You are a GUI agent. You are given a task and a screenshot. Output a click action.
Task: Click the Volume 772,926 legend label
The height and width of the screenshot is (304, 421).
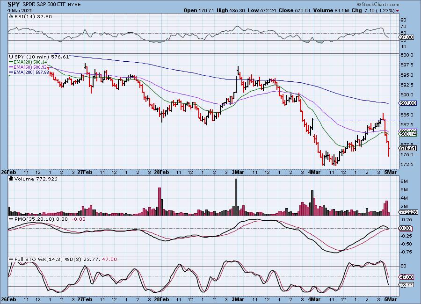[x=36, y=179]
